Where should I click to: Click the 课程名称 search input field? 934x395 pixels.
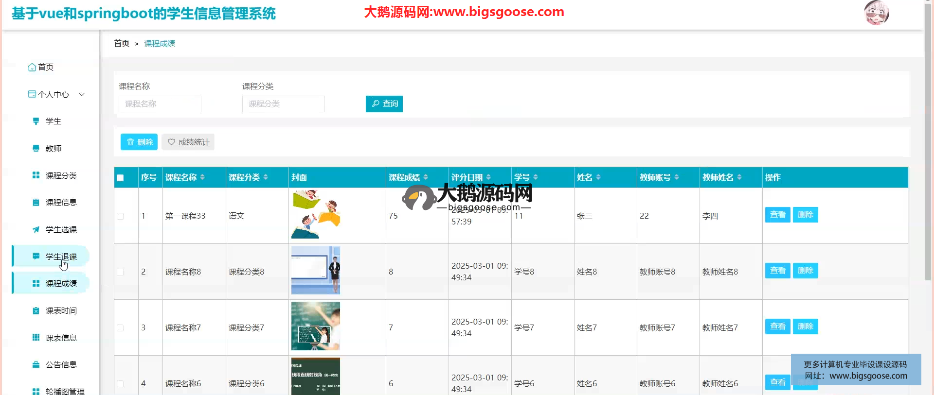coord(160,104)
